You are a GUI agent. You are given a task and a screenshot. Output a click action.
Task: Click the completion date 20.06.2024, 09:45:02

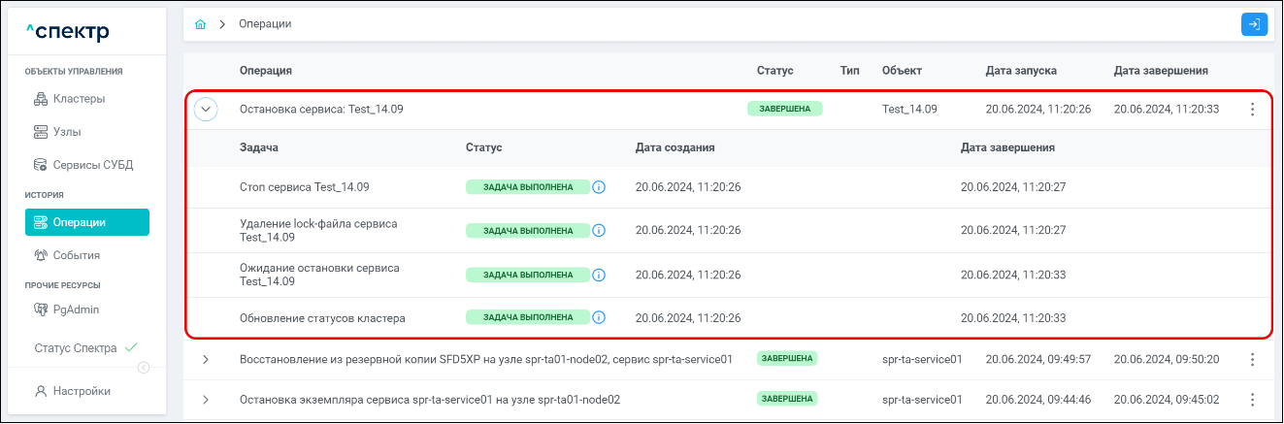click(x=1167, y=399)
